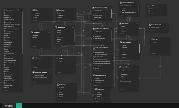Click the operational expense table icon

tap(121, 3)
